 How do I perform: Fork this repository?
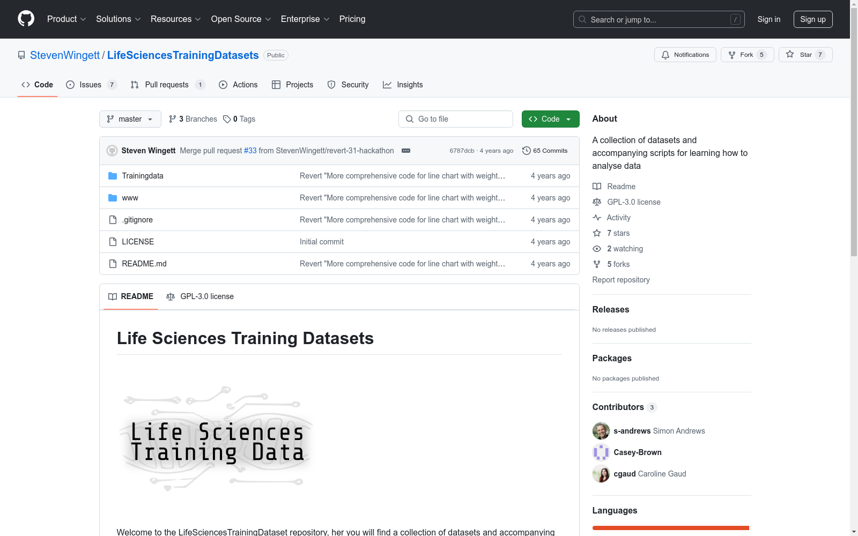[747, 55]
